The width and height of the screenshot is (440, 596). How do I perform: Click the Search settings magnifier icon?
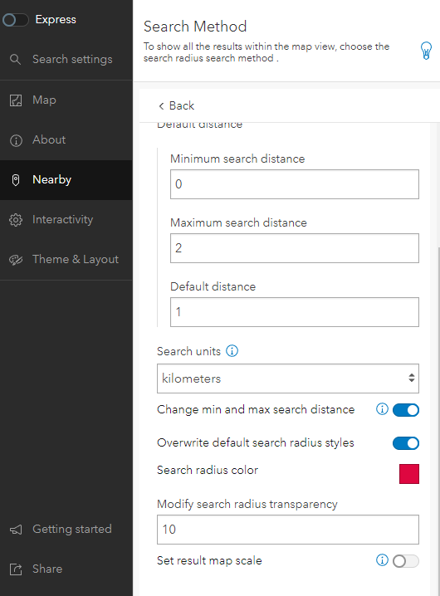click(15, 59)
